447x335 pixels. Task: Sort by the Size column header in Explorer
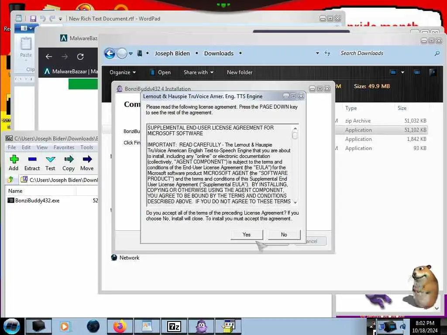coord(402,108)
